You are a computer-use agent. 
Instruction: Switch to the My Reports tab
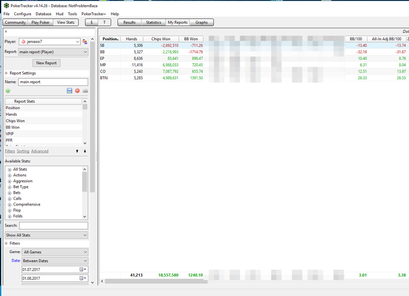pyautogui.click(x=178, y=22)
